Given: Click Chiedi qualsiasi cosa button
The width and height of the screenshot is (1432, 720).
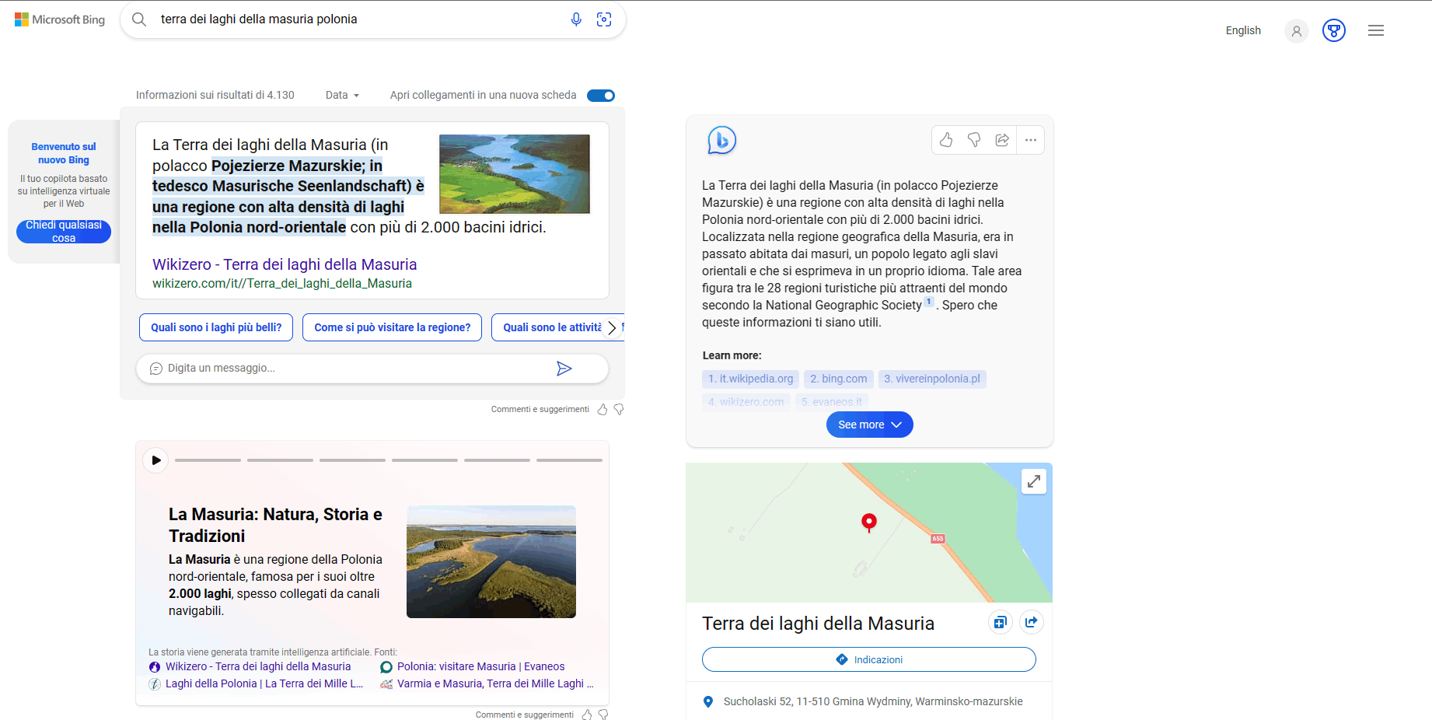Looking at the screenshot, I should point(64,232).
